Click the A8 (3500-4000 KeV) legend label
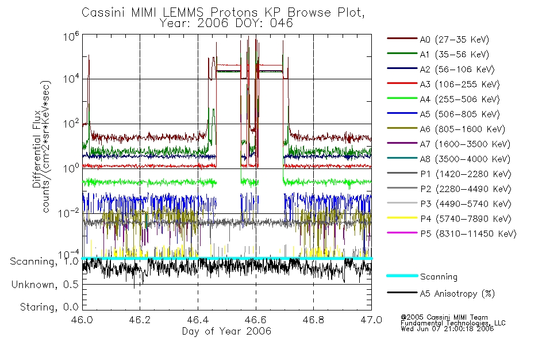Screen dimensions: 546x345 pyautogui.click(x=465, y=159)
